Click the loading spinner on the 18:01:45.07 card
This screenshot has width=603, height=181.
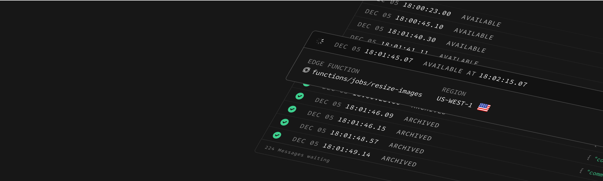click(x=320, y=41)
